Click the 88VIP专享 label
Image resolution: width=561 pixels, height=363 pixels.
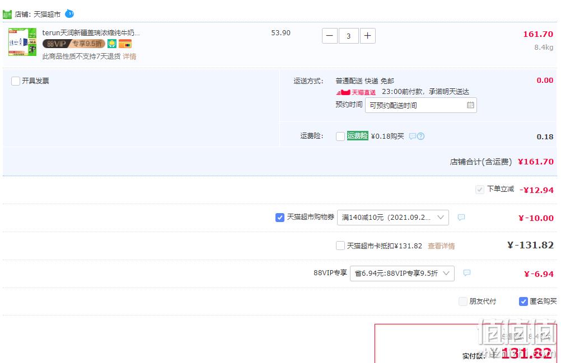pyautogui.click(x=330, y=273)
